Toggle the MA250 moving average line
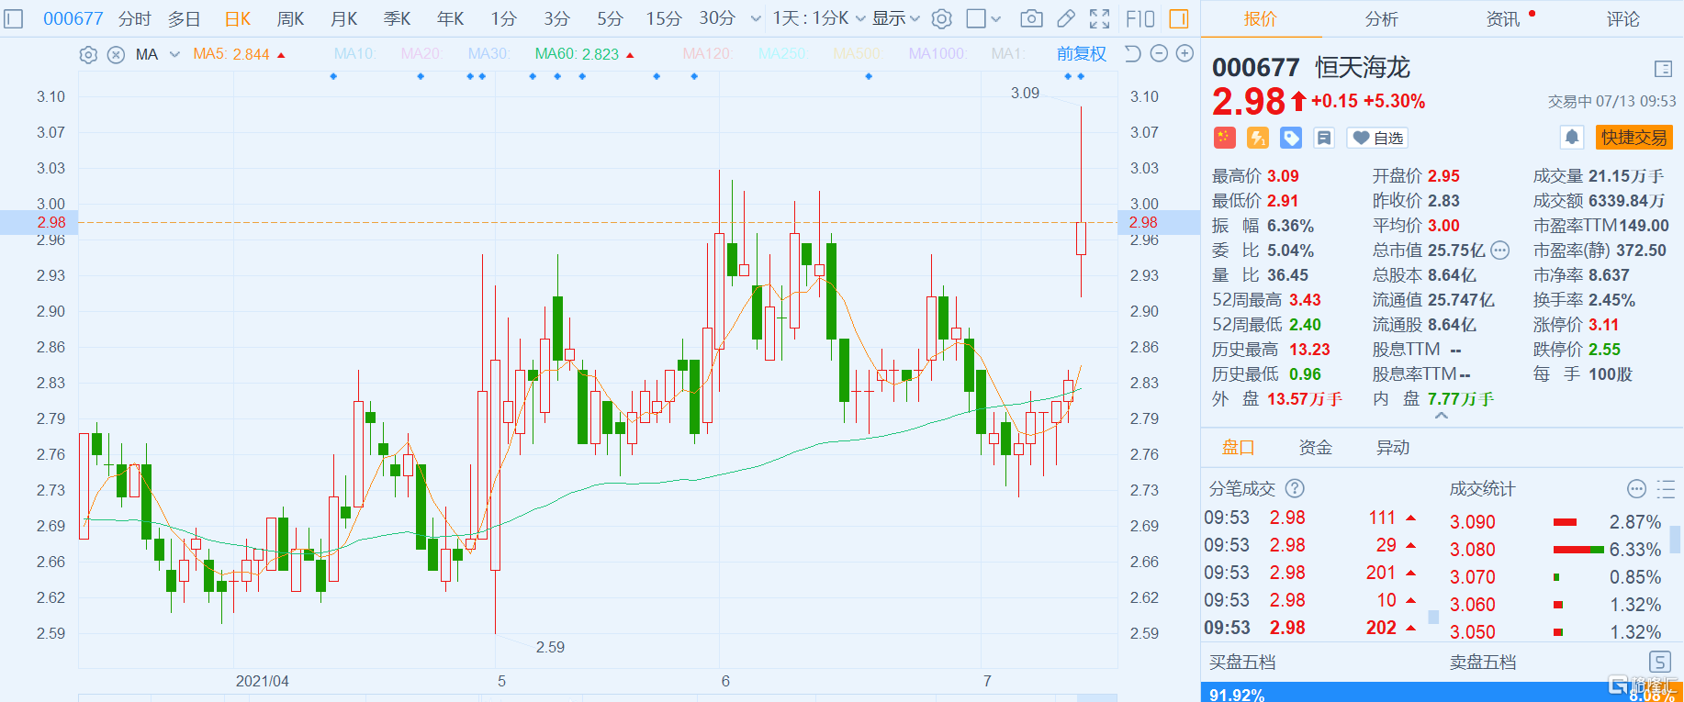This screenshot has height=702, width=1684. [783, 54]
